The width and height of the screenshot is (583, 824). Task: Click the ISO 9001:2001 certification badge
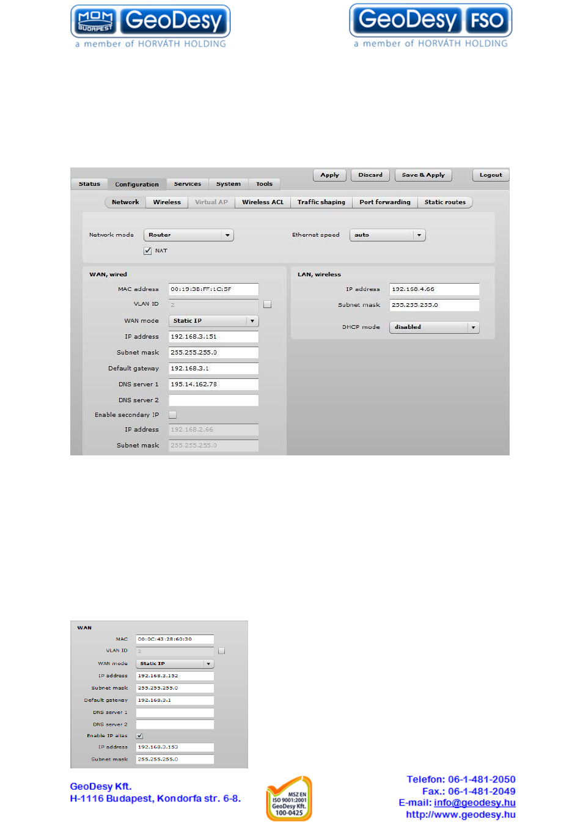point(289,798)
